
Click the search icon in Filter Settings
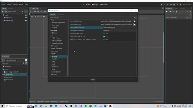pyautogui.click(x=135, y=18)
